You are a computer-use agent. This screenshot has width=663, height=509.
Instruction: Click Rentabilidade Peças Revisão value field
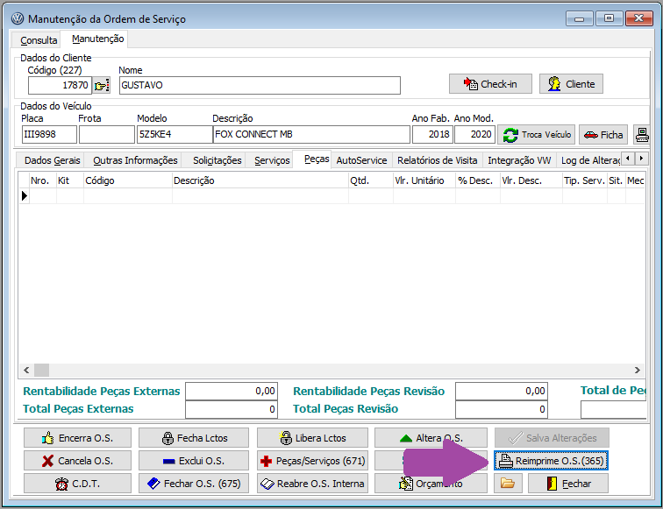pyautogui.click(x=502, y=391)
